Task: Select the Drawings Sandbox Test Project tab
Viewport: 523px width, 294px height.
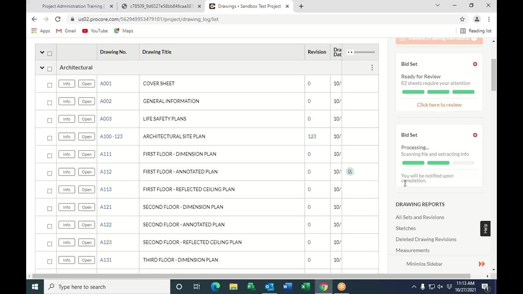Action: 248,6
